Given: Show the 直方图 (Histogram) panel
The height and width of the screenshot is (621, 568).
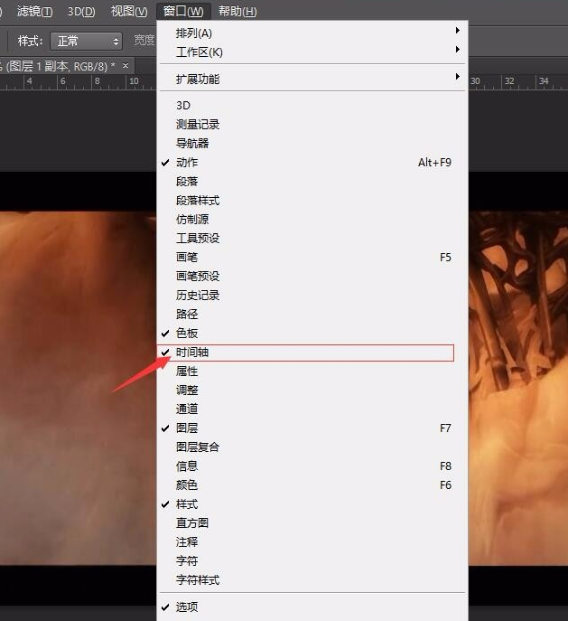Looking at the screenshot, I should [x=192, y=523].
